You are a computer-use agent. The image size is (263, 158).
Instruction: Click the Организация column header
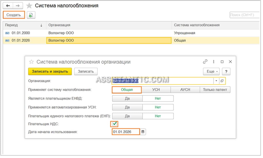click(x=109, y=25)
